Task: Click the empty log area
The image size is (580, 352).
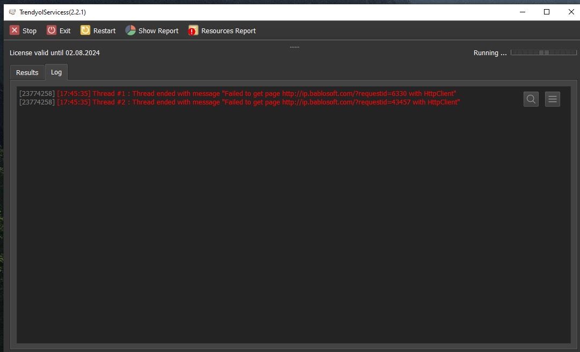Action: 293,225
